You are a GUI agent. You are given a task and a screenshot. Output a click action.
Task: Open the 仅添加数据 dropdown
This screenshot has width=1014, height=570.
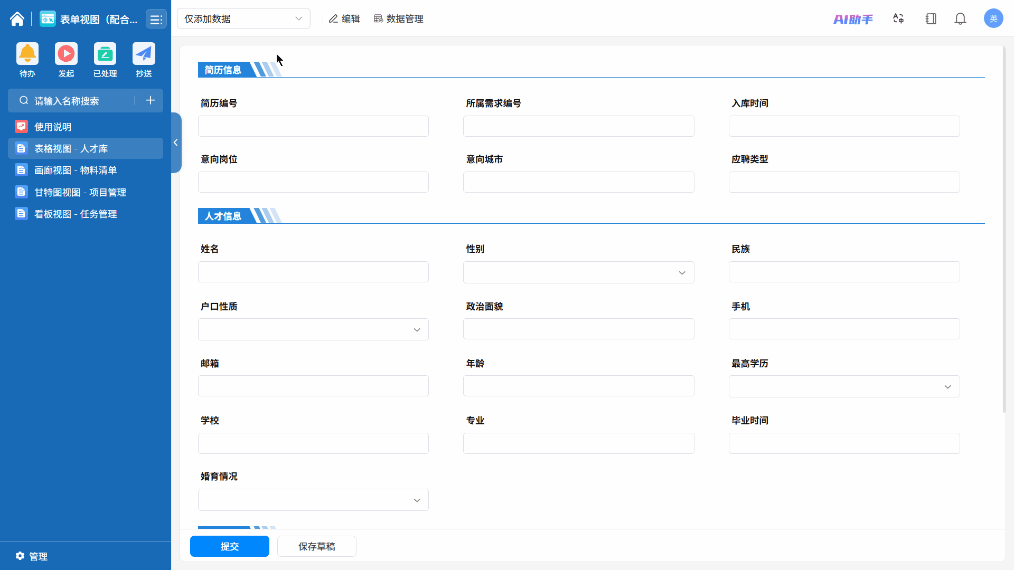click(x=243, y=19)
